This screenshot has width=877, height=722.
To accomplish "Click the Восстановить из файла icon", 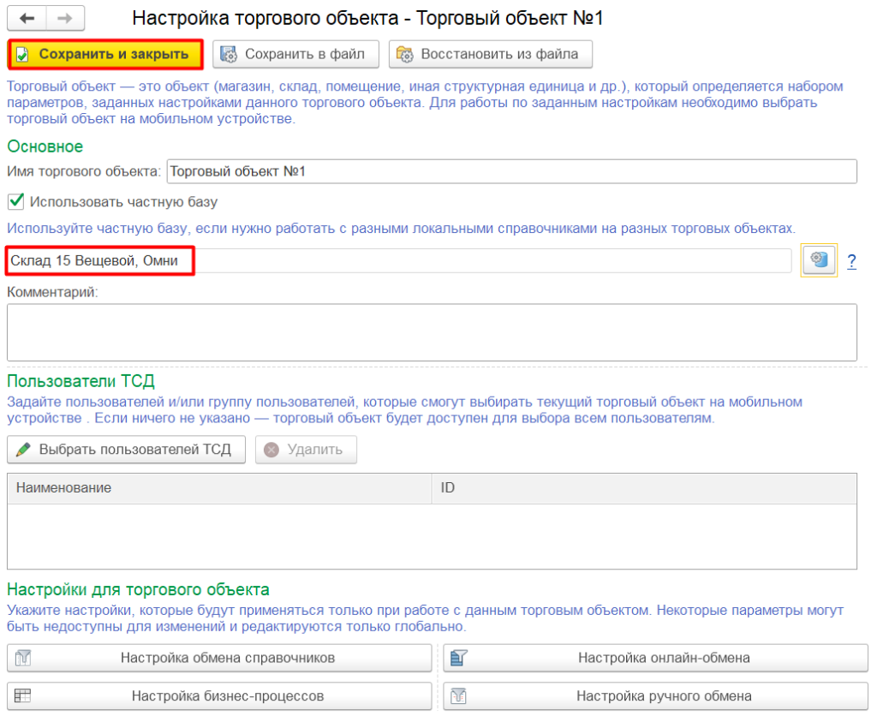I will coord(405,54).
